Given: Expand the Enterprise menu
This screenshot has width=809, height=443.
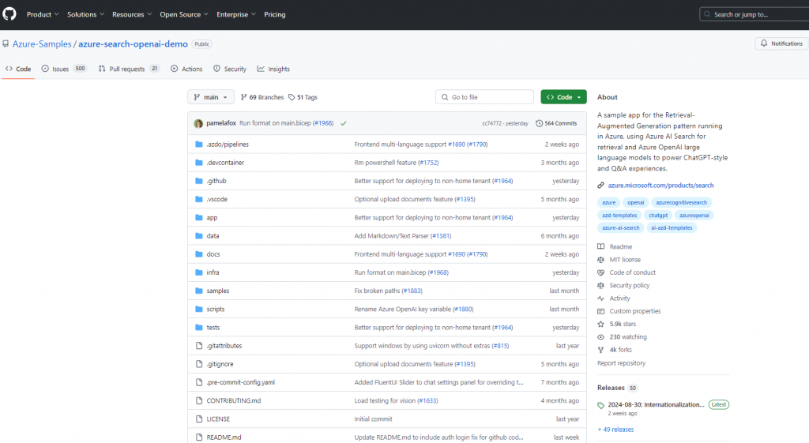Looking at the screenshot, I should coord(236,14).
